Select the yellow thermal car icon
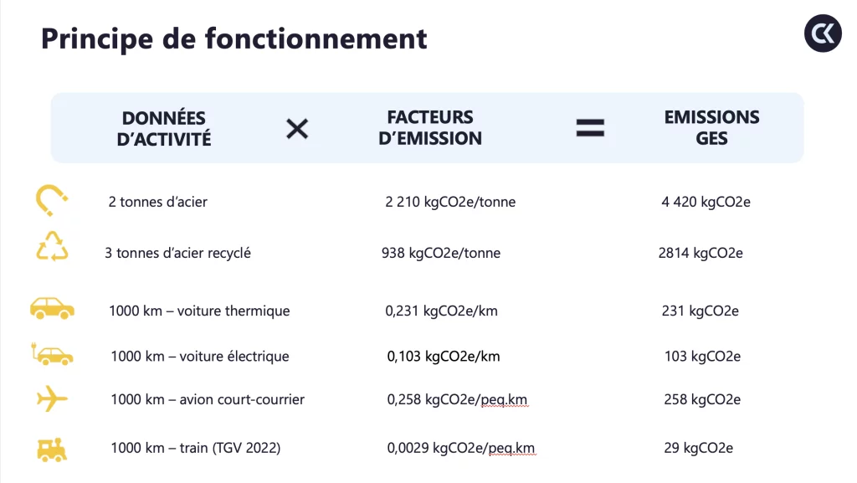Screen dimensions: 857x483 point(52,308)
